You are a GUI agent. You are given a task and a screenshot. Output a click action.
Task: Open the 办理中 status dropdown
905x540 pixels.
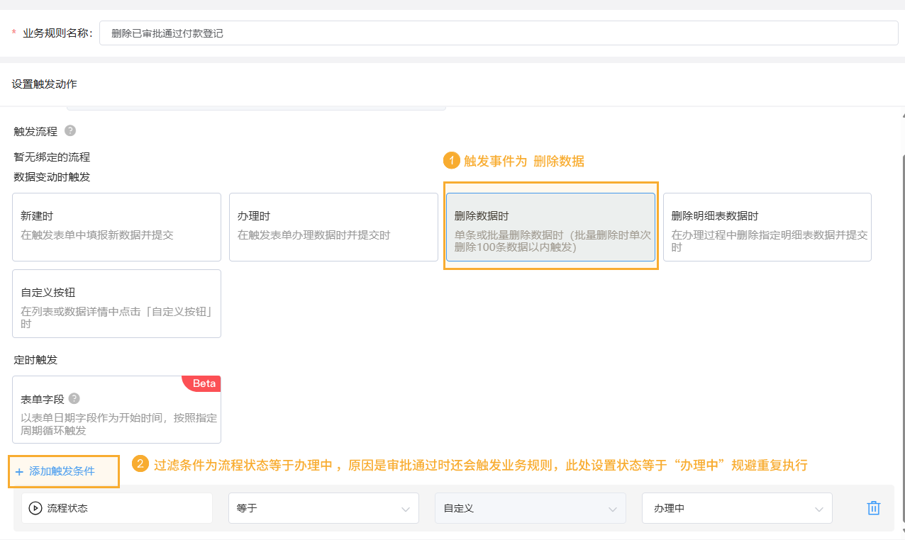coord(737,508)
